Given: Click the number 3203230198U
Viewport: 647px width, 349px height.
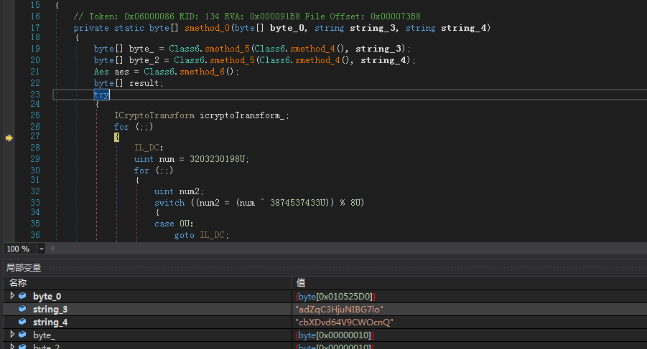Looking at the screenshot, I should coord(218,159).
